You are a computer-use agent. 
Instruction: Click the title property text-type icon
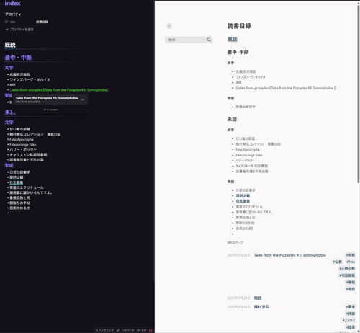[x=6, y=22]
